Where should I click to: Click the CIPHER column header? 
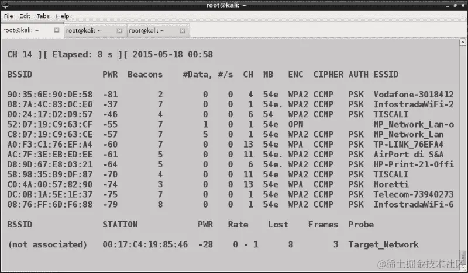328,75
